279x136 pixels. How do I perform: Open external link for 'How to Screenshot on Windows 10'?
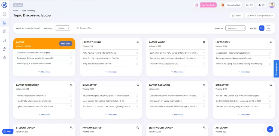pos(71,96)
